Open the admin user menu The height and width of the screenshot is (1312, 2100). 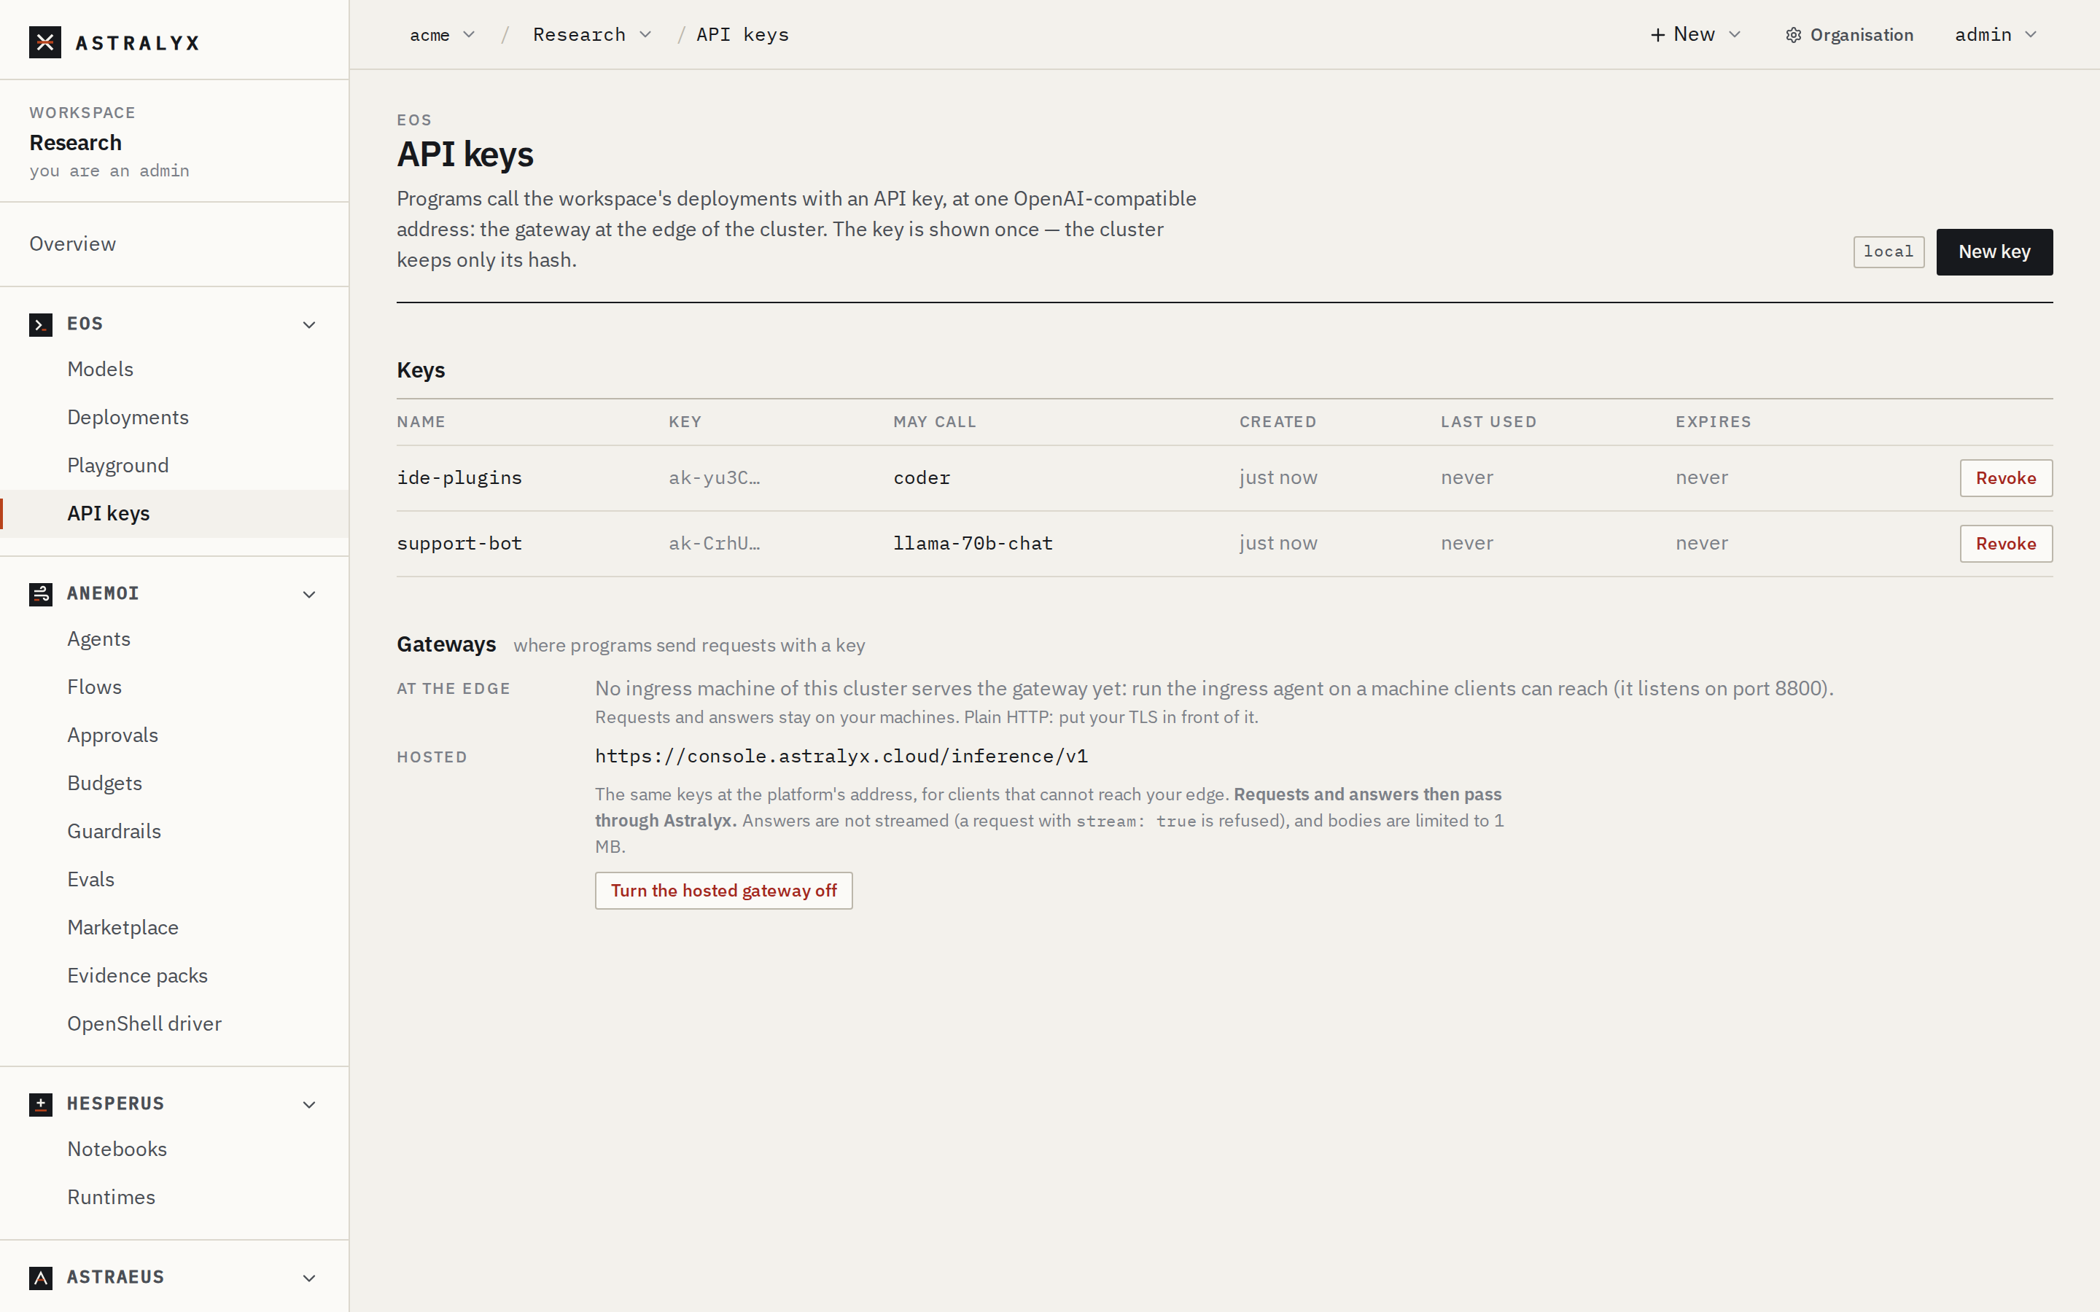(1995, 35)
